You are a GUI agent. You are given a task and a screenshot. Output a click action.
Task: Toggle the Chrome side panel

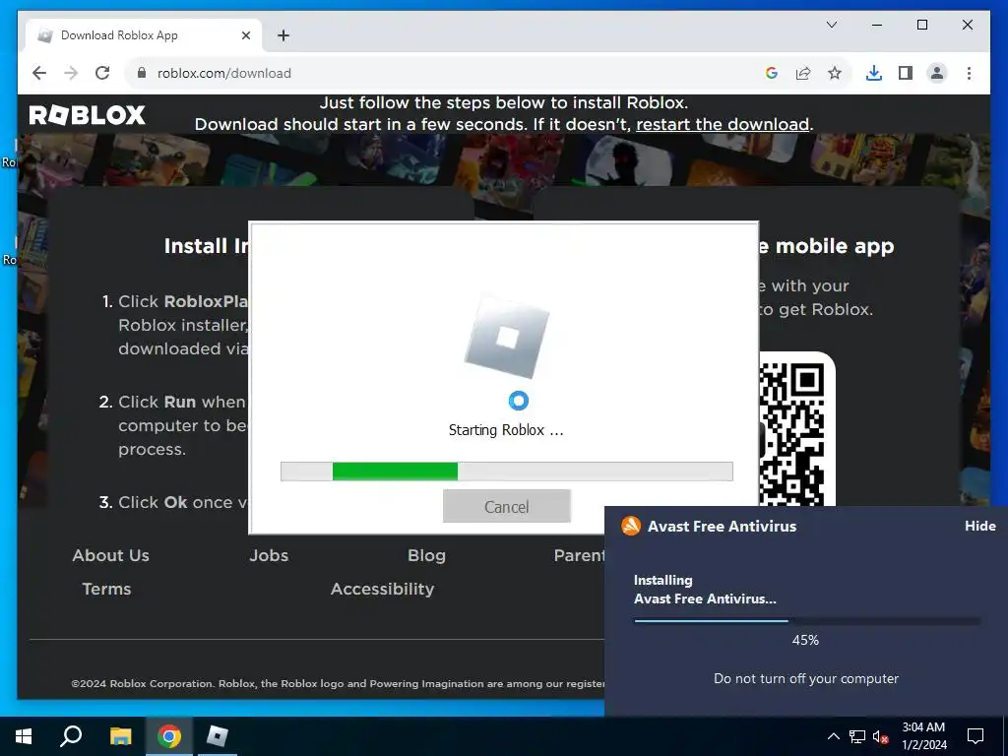[906, 73]
